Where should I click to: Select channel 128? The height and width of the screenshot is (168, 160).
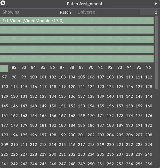pyautogui.click(x=149, y=87)
